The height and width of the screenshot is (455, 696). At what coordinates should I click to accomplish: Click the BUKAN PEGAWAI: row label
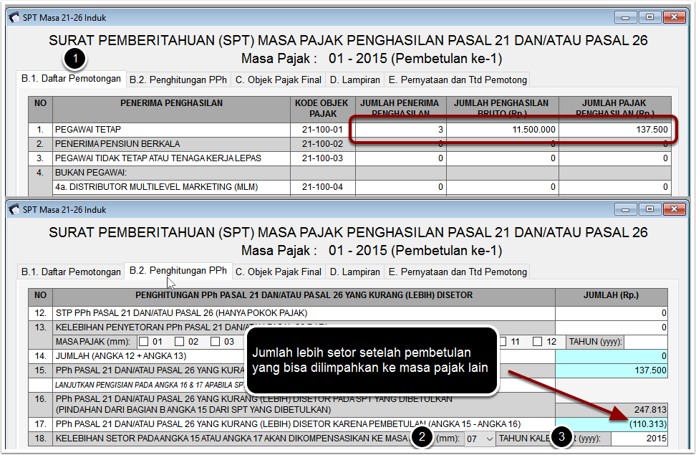[x=91, y=173]
